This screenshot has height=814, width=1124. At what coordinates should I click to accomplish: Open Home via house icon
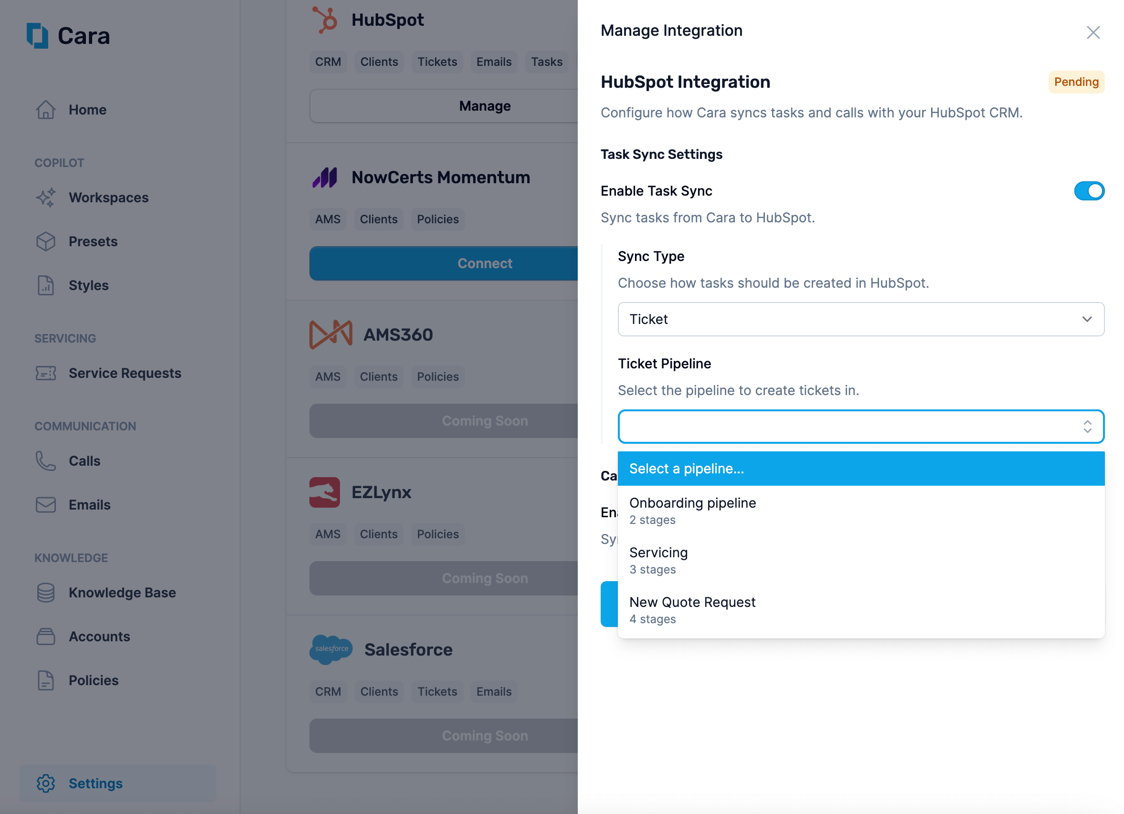point(45,110)
